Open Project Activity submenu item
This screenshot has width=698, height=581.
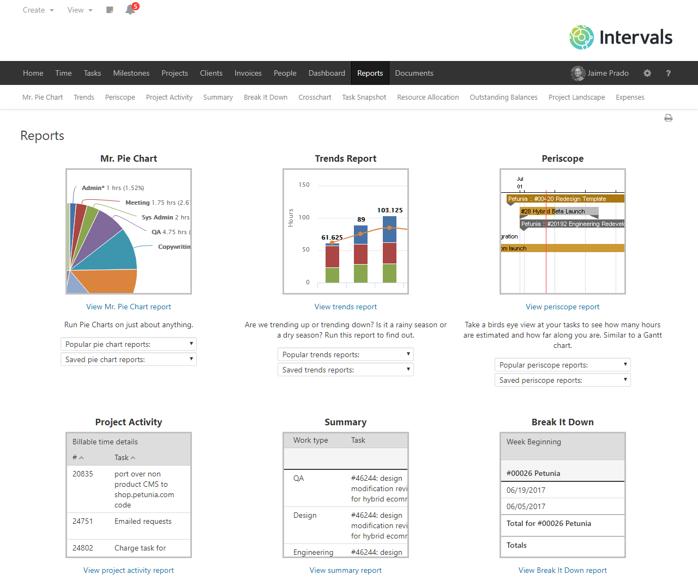pyautogui.click(x=169, y=97)
